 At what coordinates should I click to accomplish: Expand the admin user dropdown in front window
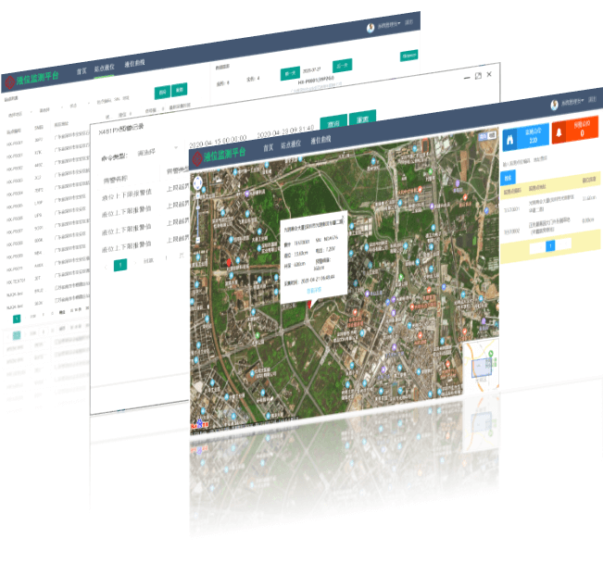[572, 102]
